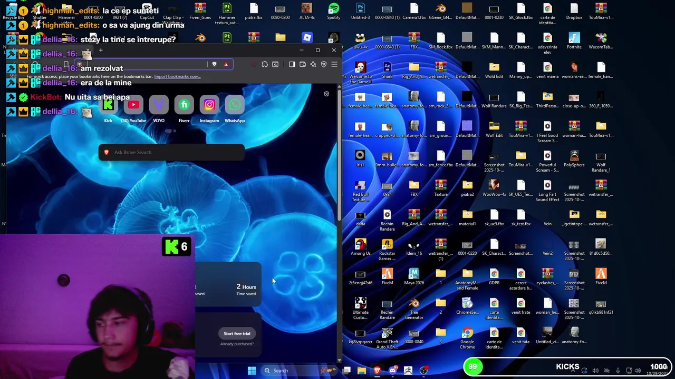The width and height of the screenshot is (675, 379).
Task: Open the Brave extensions puzzle icon
Action: 265,64
